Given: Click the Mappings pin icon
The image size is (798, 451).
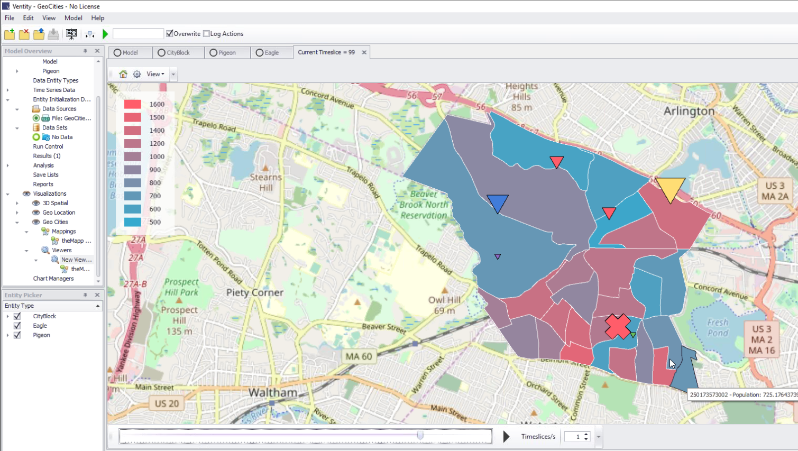Looking at the screenshot, I should point(45,232).
